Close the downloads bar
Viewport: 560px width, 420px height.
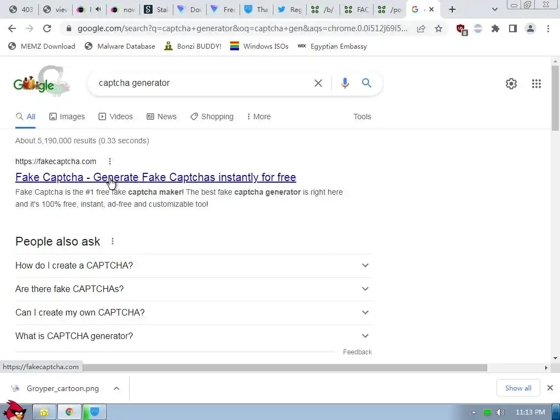pos(550,388)
